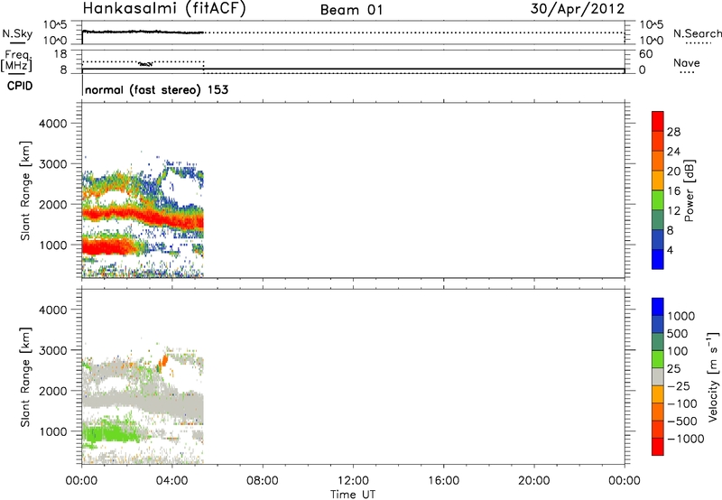Click the '18' frequency tick label
This screenshot has width=722, height=500.
point(60,54)
